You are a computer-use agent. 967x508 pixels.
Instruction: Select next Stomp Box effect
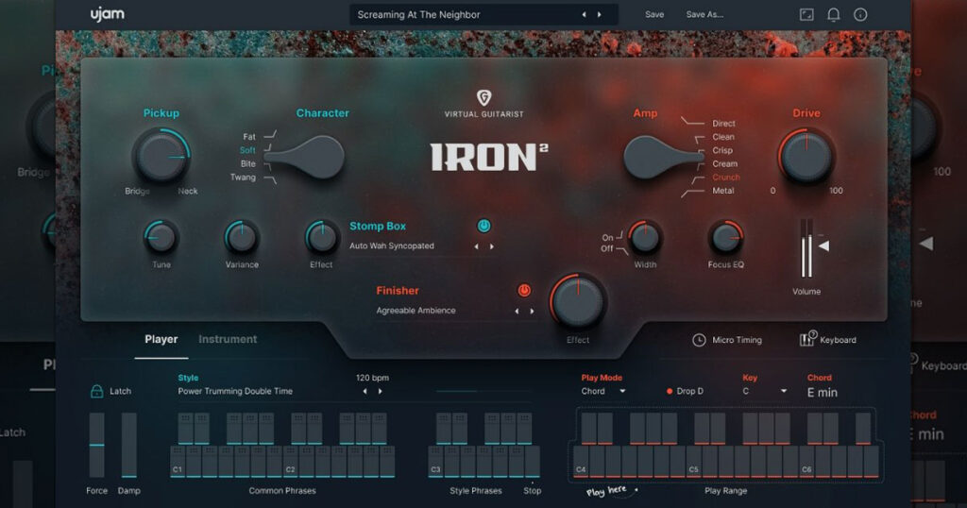click(491, 246)
